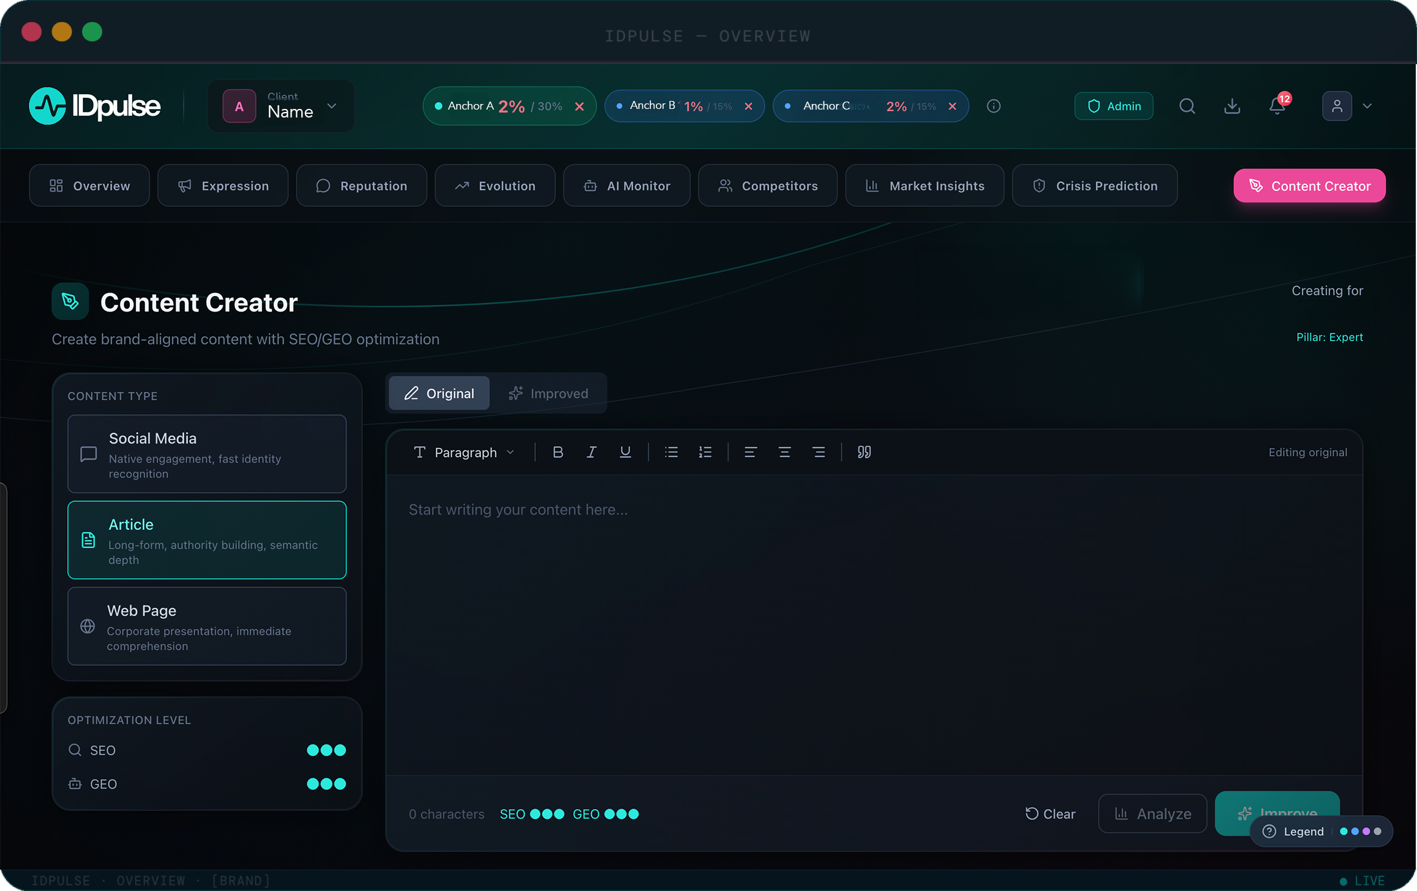Open the search icon in header
1417x891 pixels.
pos(1187,106)
